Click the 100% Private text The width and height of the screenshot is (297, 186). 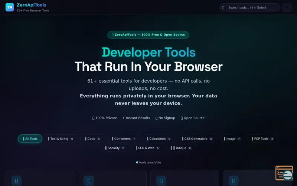[105, 118]
